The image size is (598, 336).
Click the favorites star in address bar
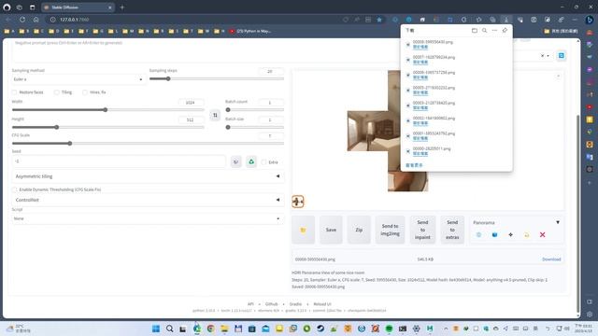tap(379, 20)
